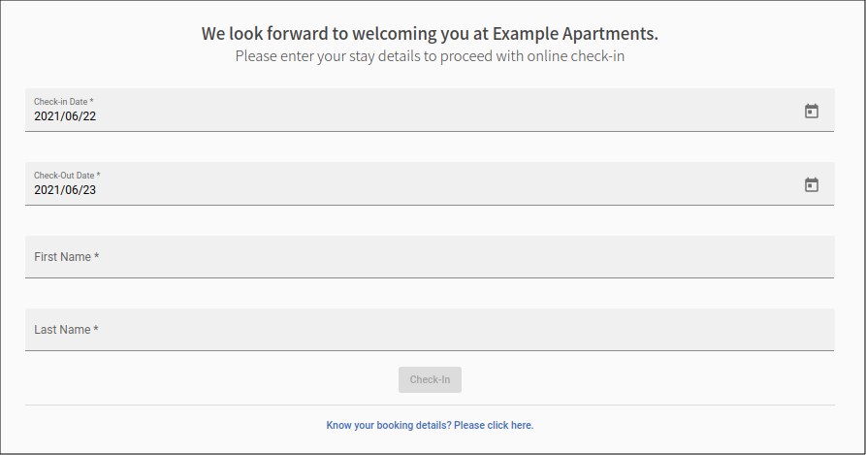The image size is (866, 455).
Task: Open the Check-in Date calendar picker
Action: pos(811,111)
